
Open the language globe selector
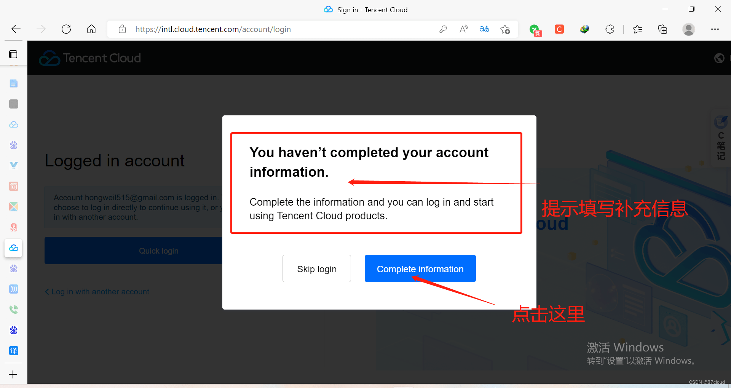[719, 58]
